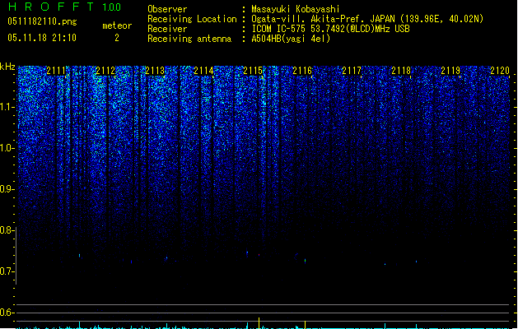Click observer name Masayuki Kobayashi
Screen dimensions: 518x329
click(296, 9)
